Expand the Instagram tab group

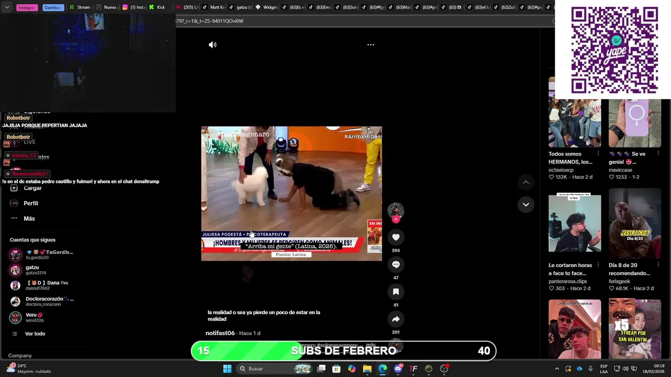pyautogui.click(x=27, y=7)
